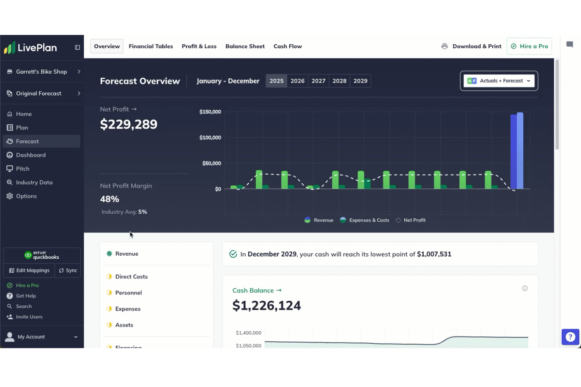Open the Dashboard from the sidebar

(x=10, y=155)
